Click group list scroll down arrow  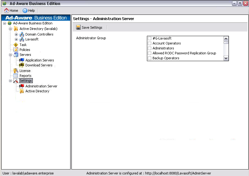(226, 58)
